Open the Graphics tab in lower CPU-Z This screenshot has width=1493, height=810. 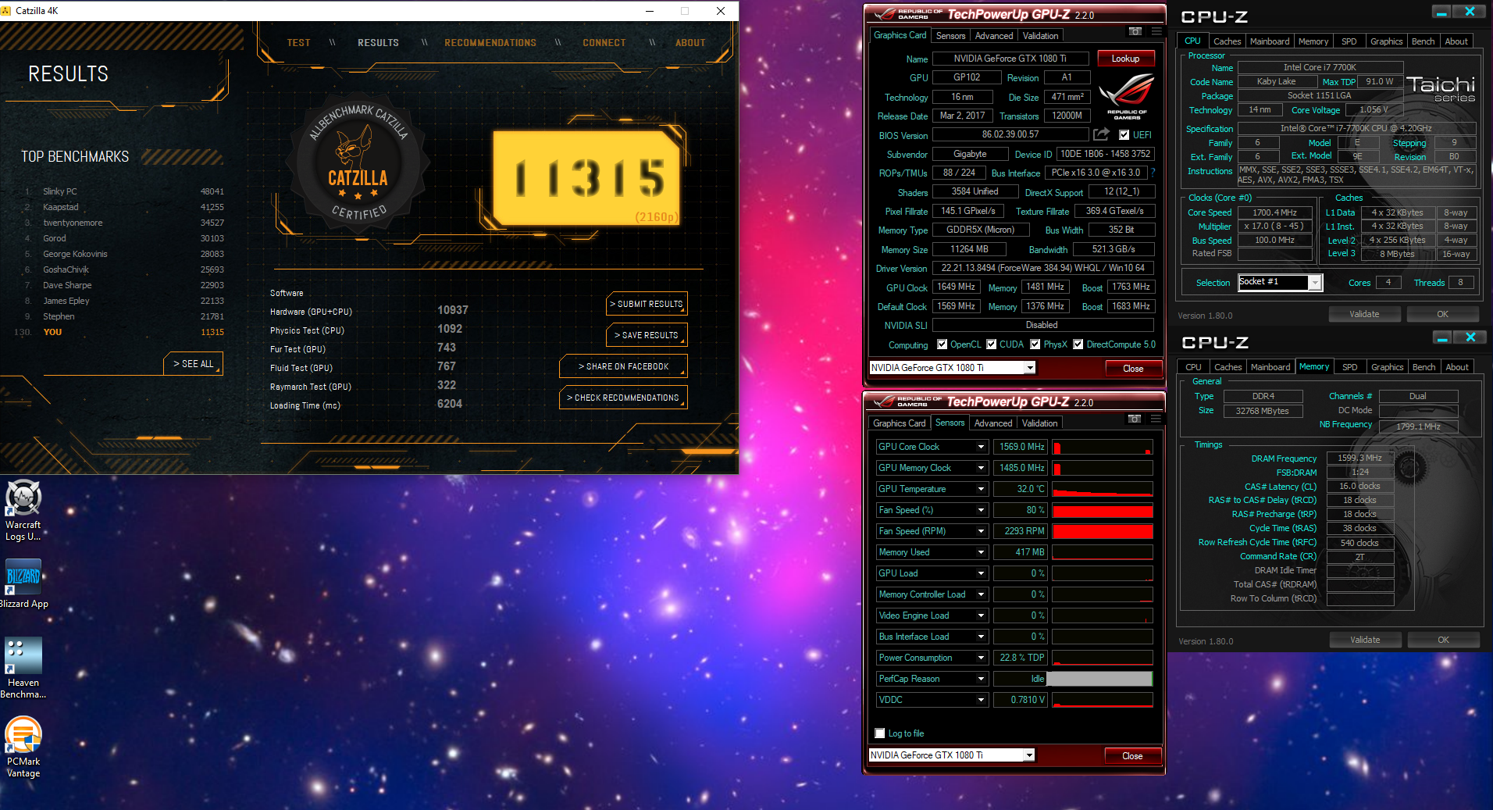(x=1387, y=367)
